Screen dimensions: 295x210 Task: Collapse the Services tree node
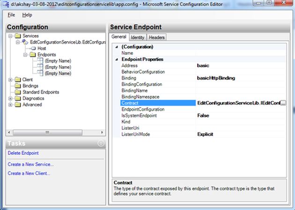pos(10,36)
